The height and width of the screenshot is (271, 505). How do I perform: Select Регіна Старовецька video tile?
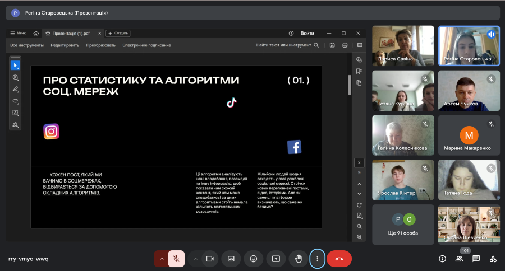coord(469,46)
